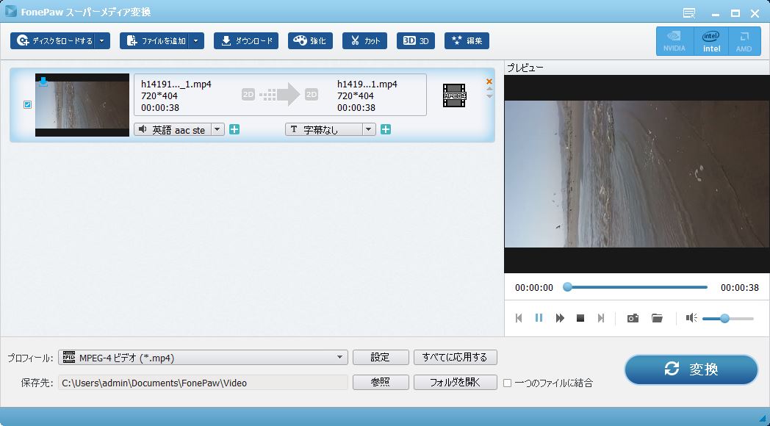Close the FonePaw window

[x=755, y=13]
